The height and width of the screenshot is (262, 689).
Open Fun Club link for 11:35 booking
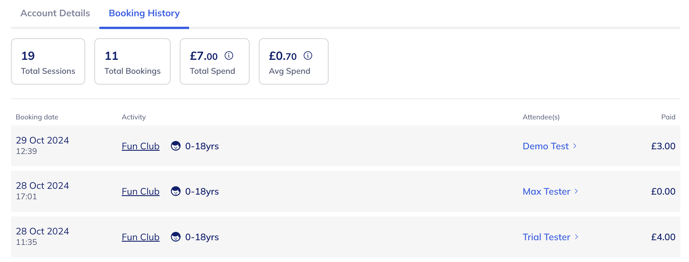coord(141,237)
